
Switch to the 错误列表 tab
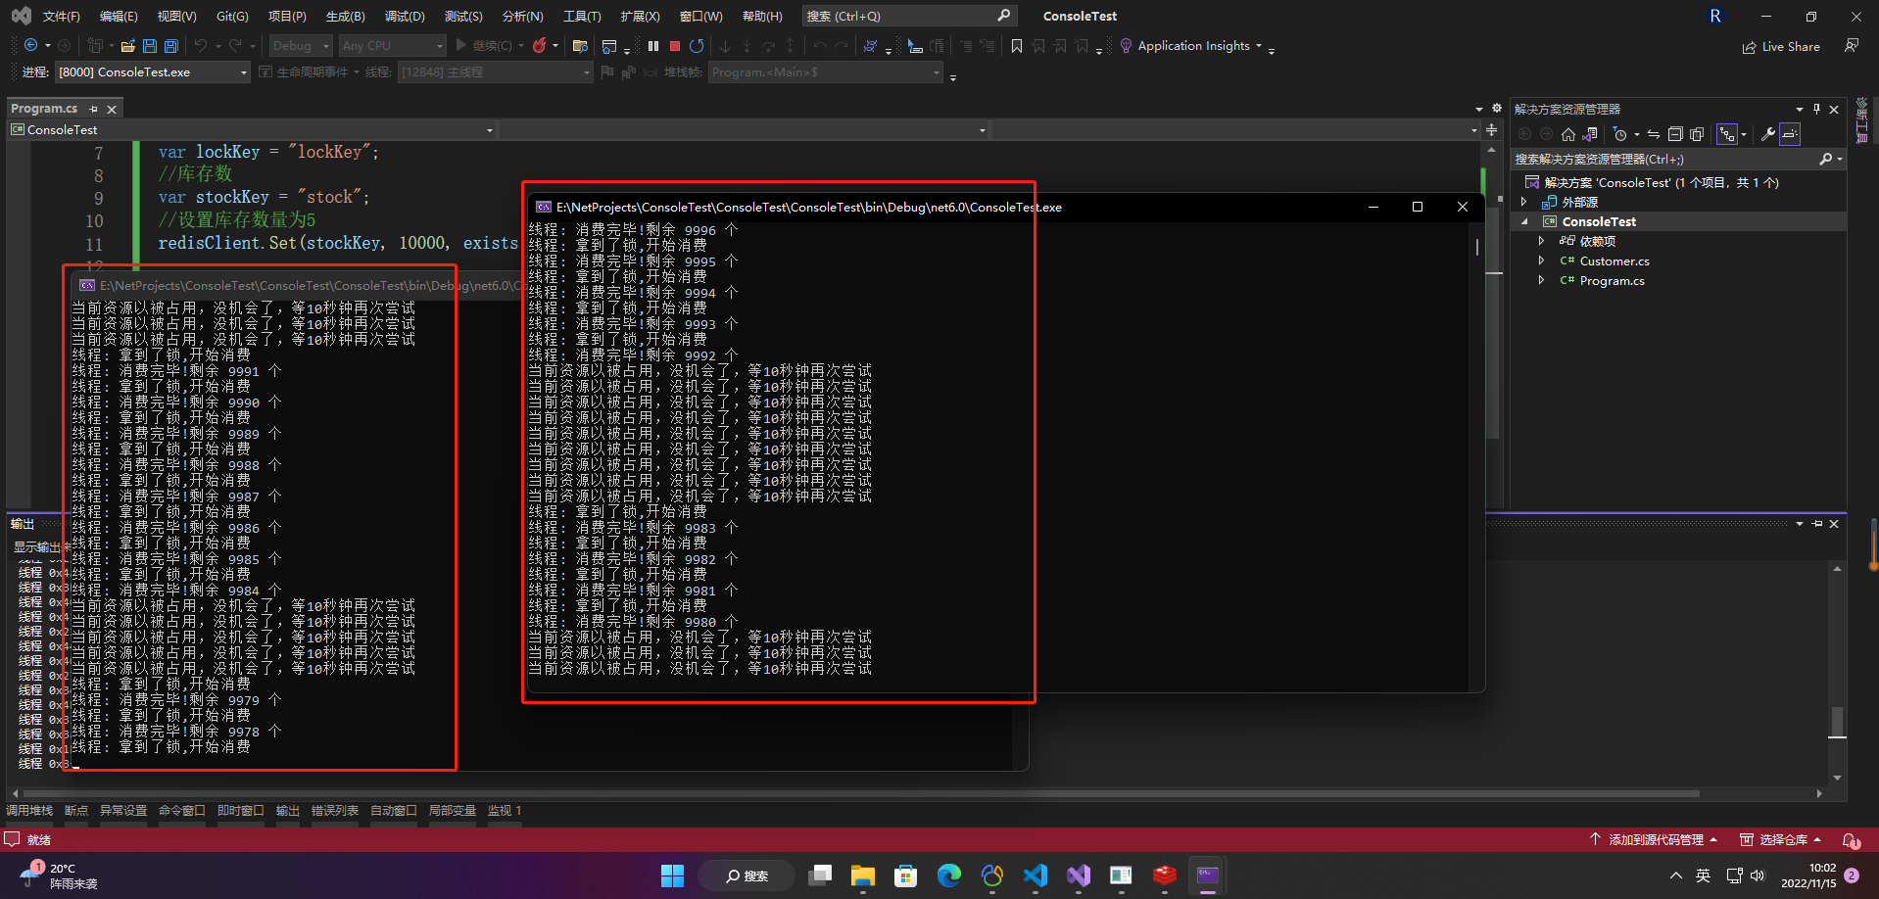pos(335,811)
